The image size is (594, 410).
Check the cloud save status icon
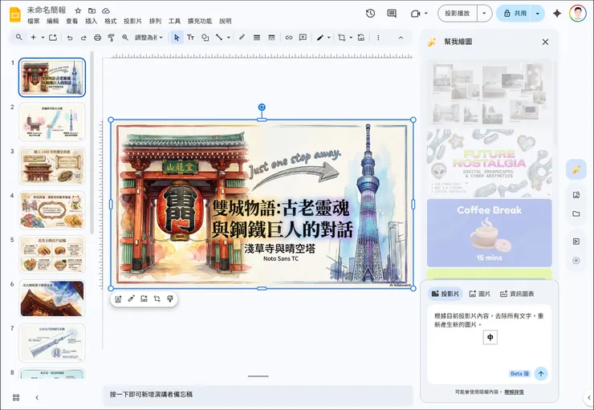tap(106, 10)
